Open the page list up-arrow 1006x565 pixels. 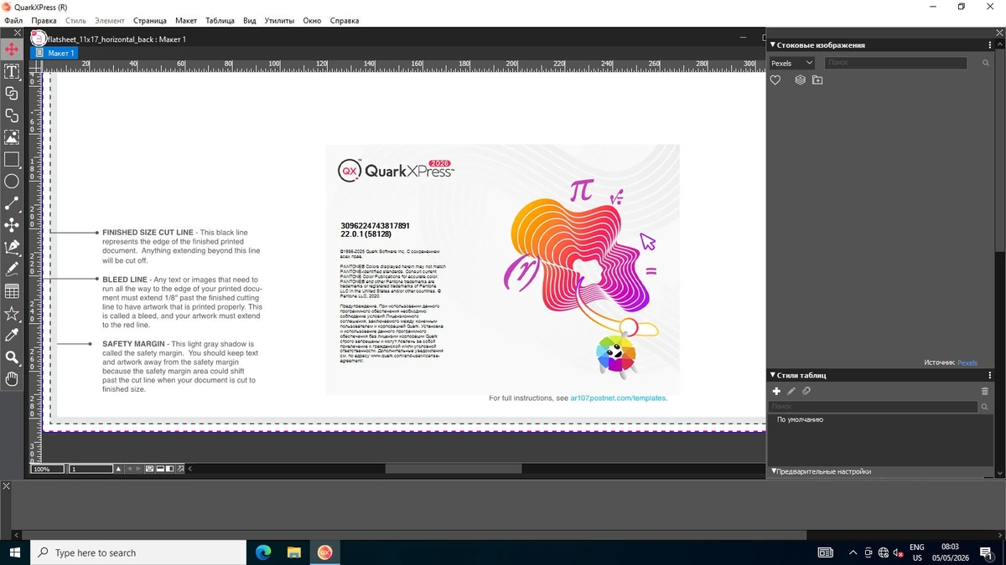tap(118, 469)
